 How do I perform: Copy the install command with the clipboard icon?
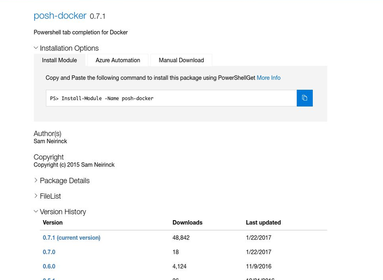pos(304,98)
